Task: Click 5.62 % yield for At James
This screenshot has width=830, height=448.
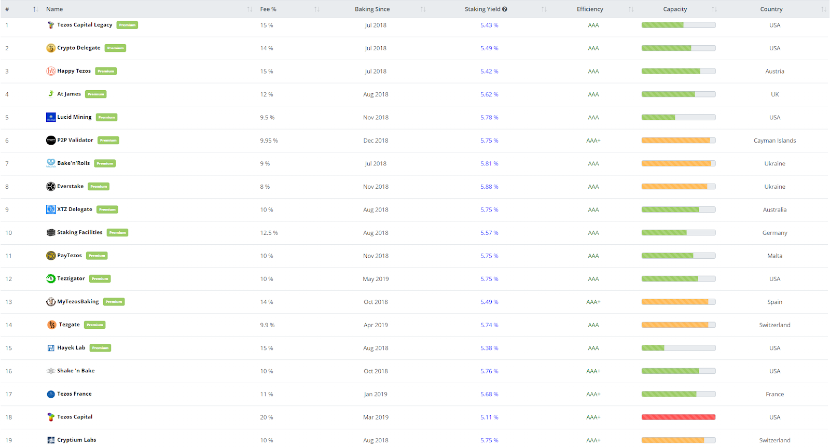Action: (489, 94)
